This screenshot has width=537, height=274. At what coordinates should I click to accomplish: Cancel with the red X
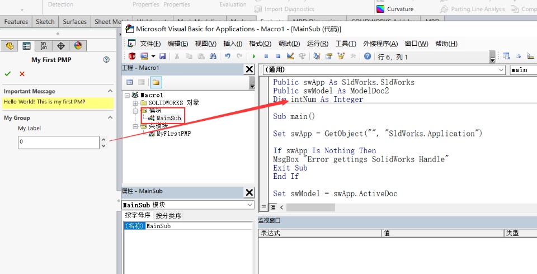pos(22,74)
